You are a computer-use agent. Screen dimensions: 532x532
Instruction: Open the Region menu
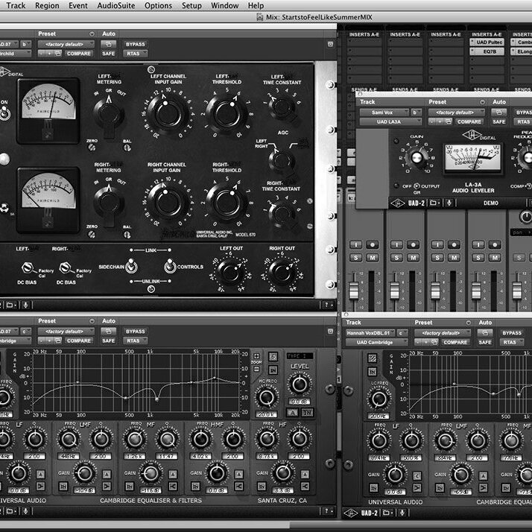click(47, 5)
